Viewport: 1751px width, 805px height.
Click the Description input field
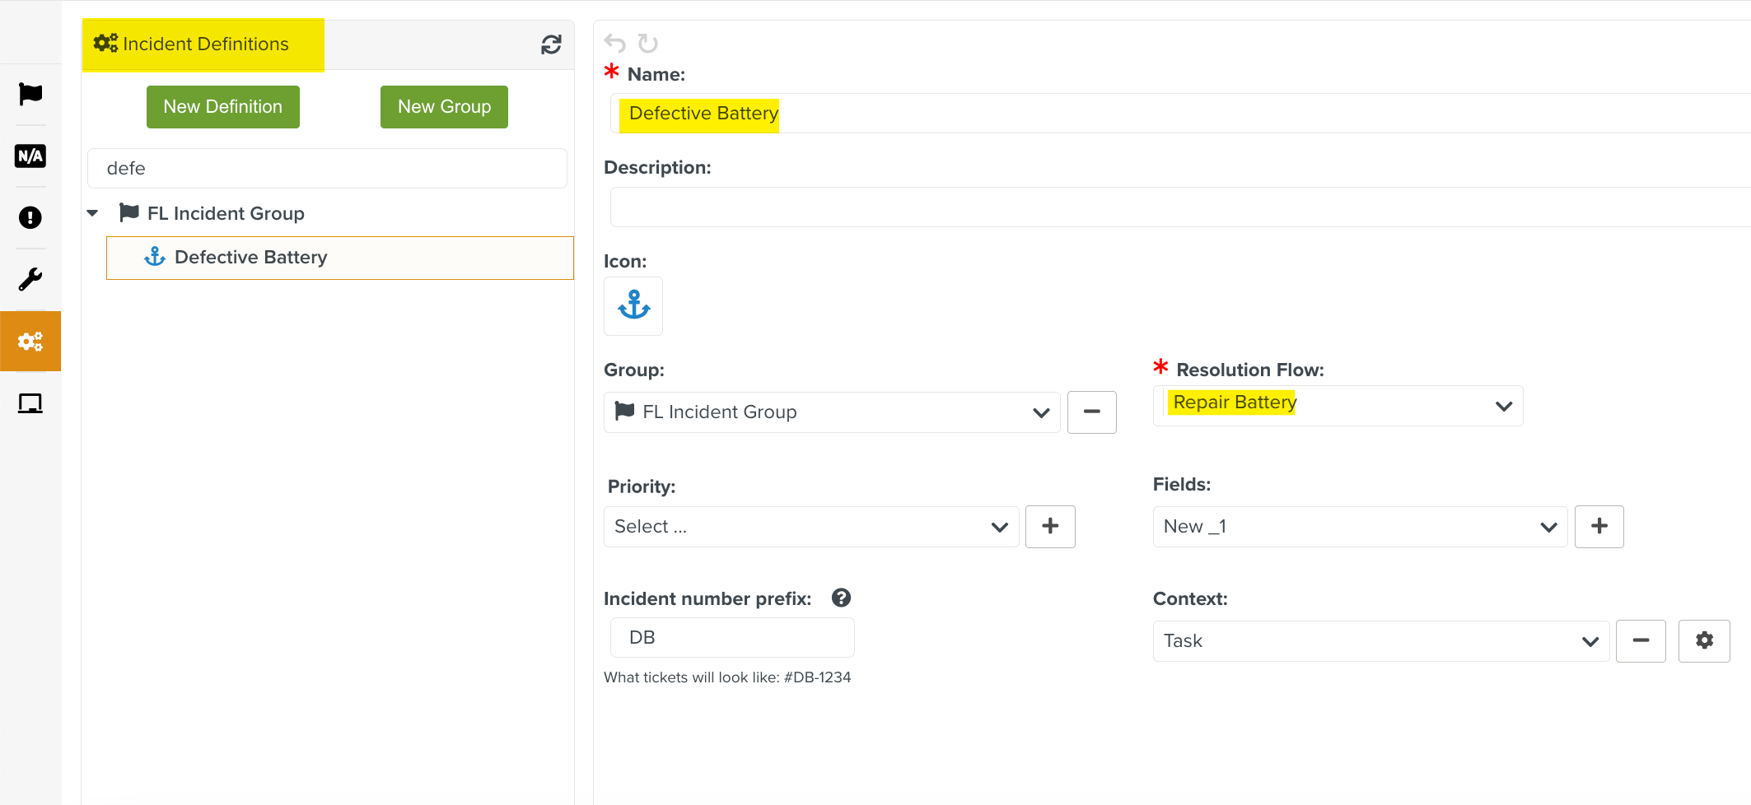(1178, 207)
